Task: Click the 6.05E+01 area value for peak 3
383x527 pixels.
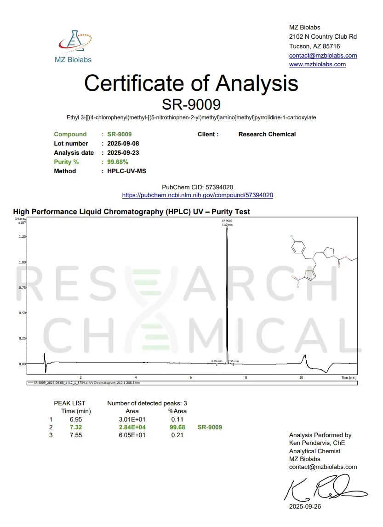Action: (132, 435)
